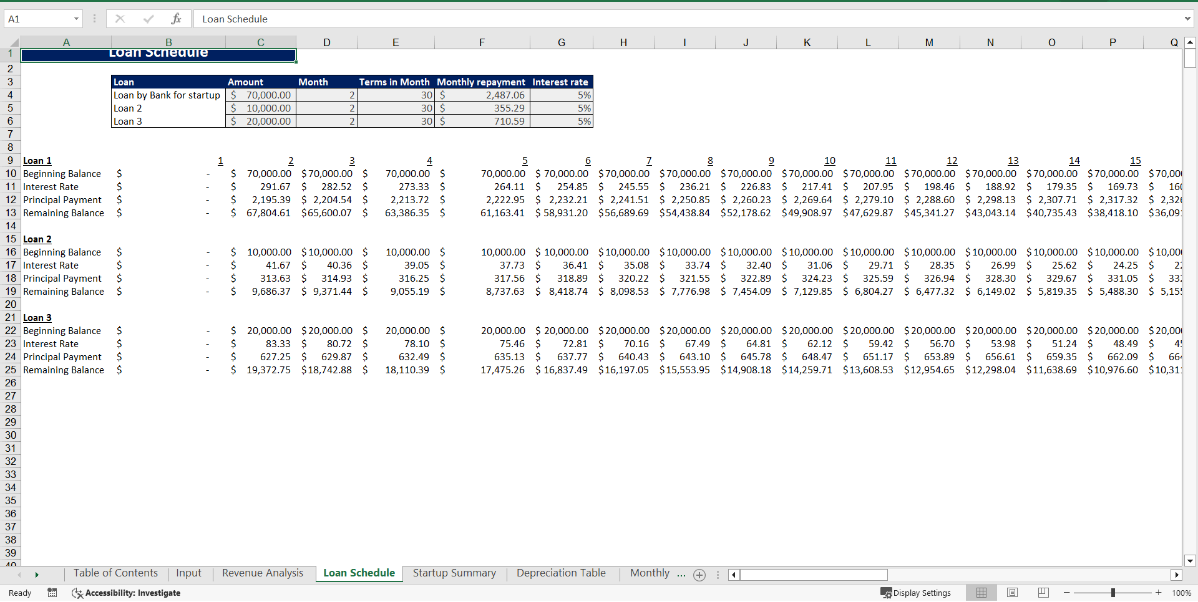Click the vertical scrollbar down arrow
1198x602 pixels.
point(1190,561)
